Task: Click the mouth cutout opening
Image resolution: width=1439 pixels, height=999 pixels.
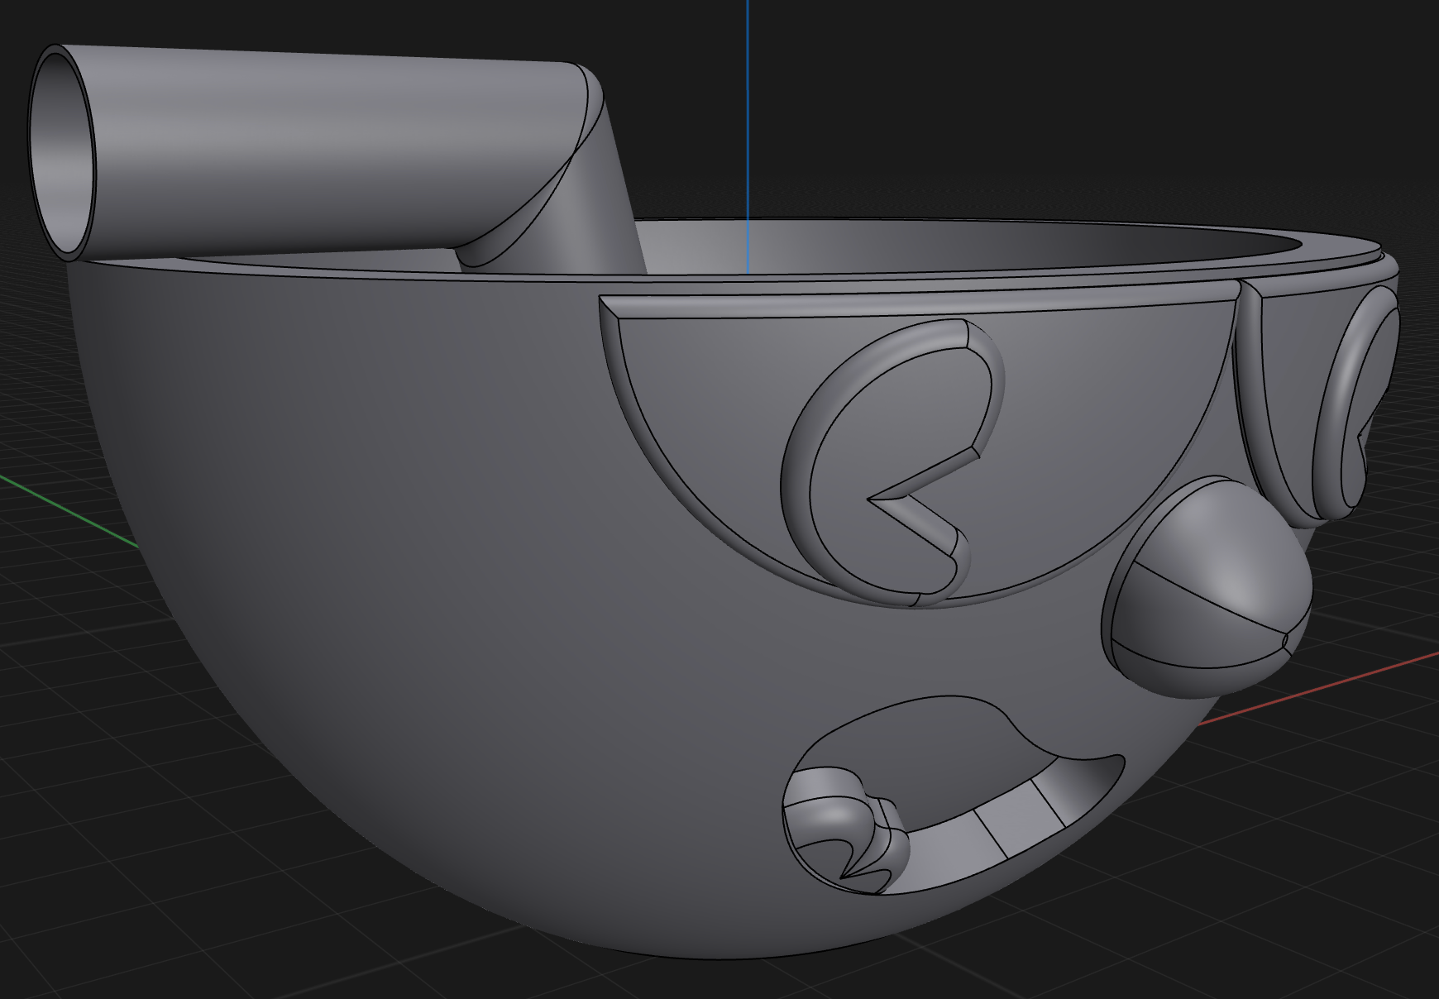Action: pyautogui.click(x=951, y=794)
